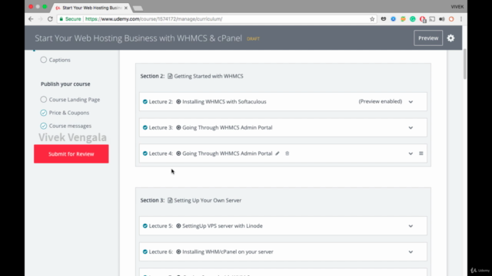Click the browser forward arrow

41,19
